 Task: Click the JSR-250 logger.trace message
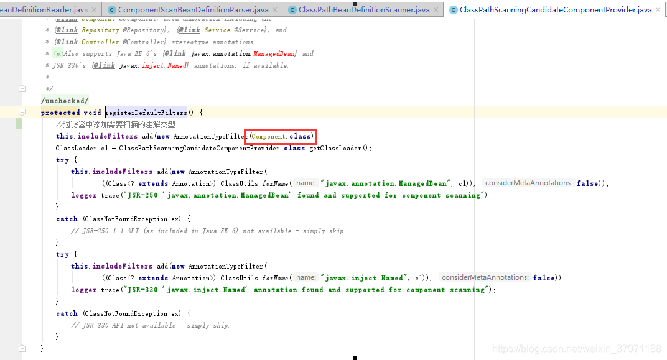click(x=303, y=195)
